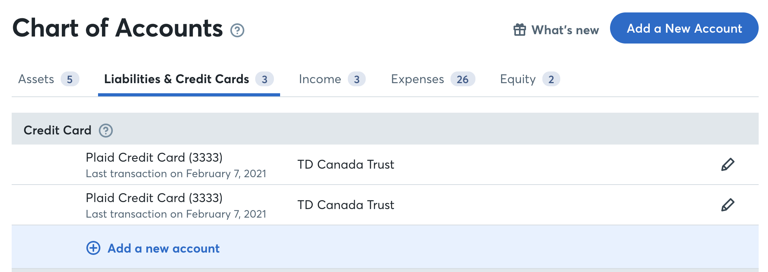This screenshot has width=768, height=272.
Task: Switch to the Equity tab
Action: pyautogui.click(x=517, y=79)
